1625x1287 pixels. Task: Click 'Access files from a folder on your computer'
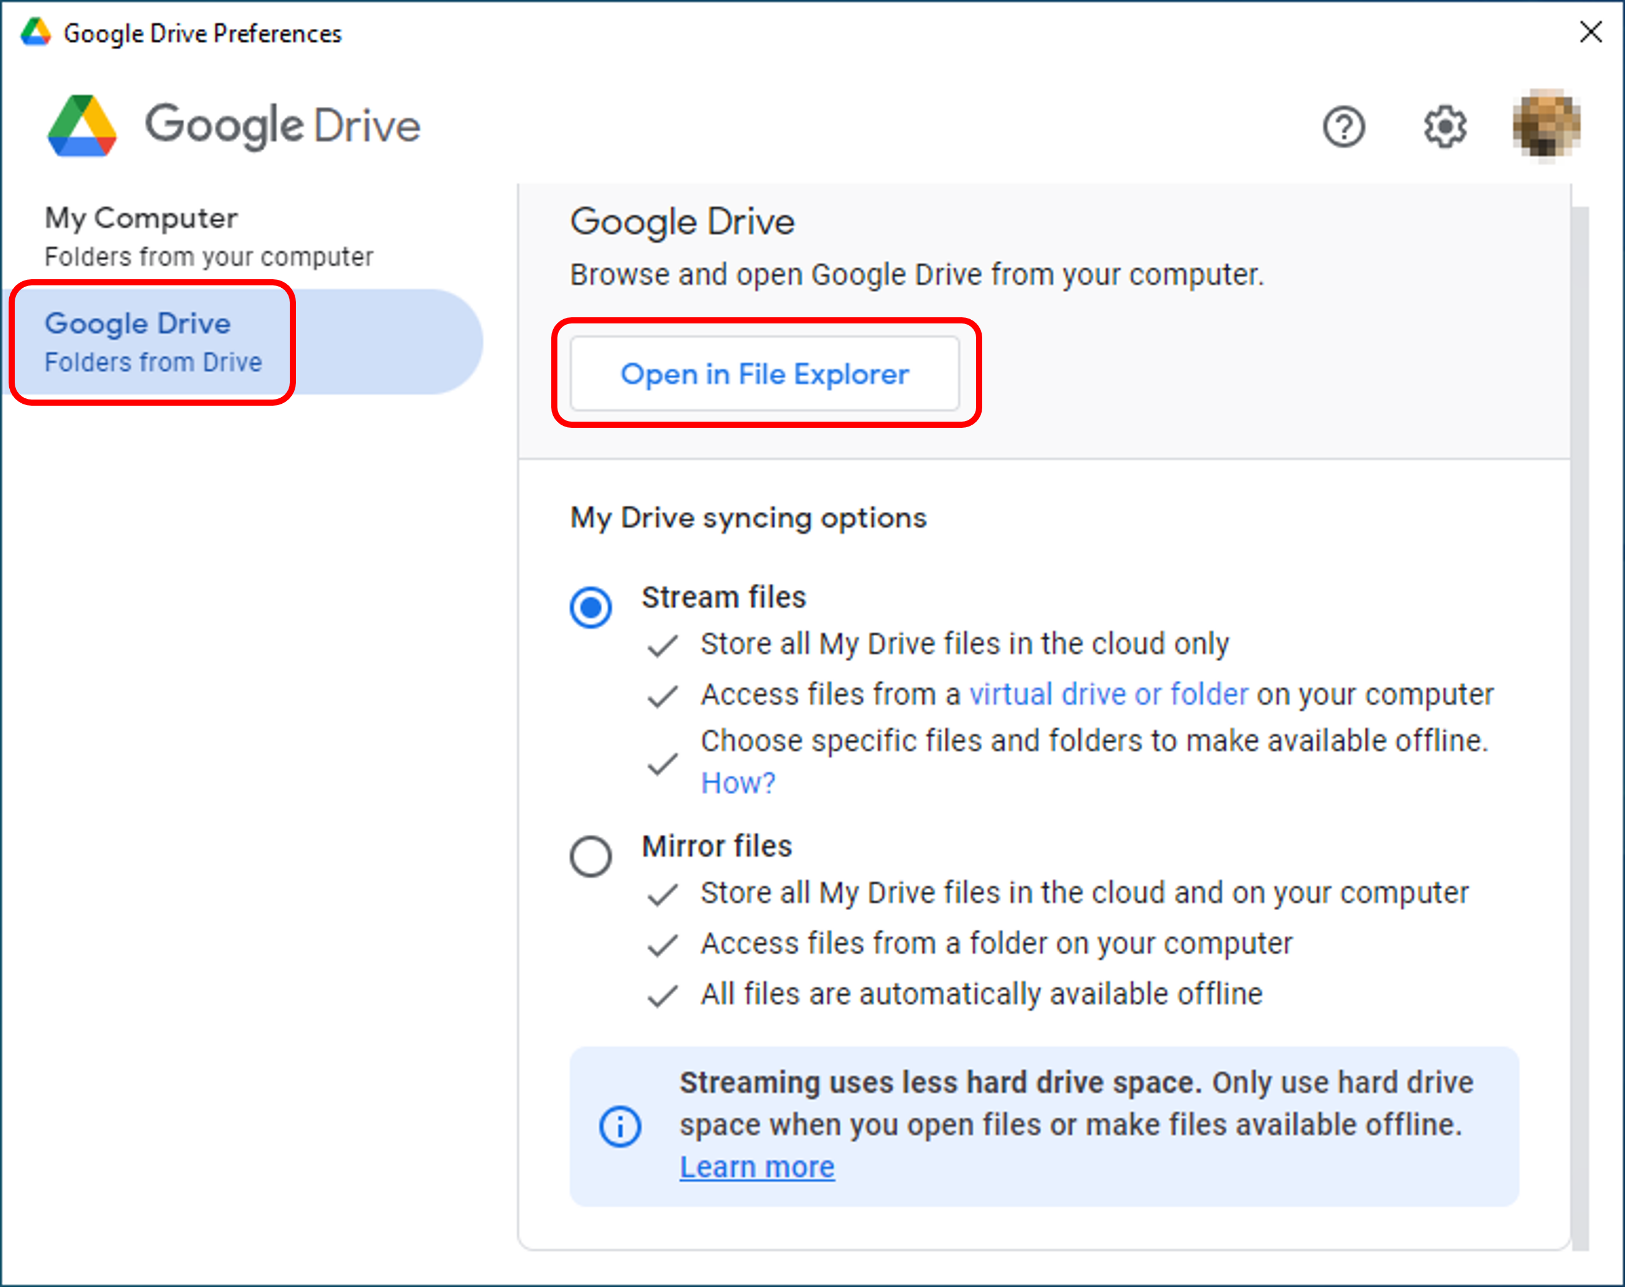coord(996,943)
